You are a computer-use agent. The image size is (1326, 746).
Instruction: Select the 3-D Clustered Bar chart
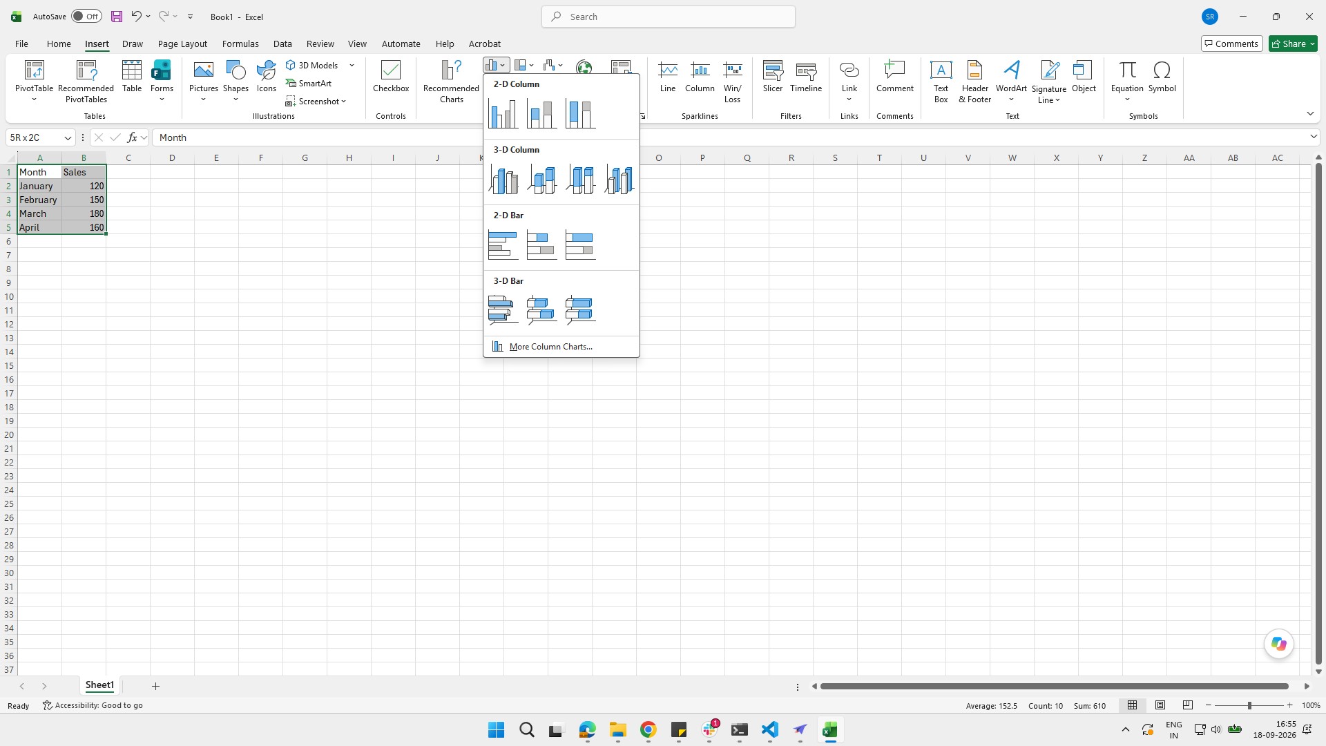pyautogui.click(x=503, y=311)
